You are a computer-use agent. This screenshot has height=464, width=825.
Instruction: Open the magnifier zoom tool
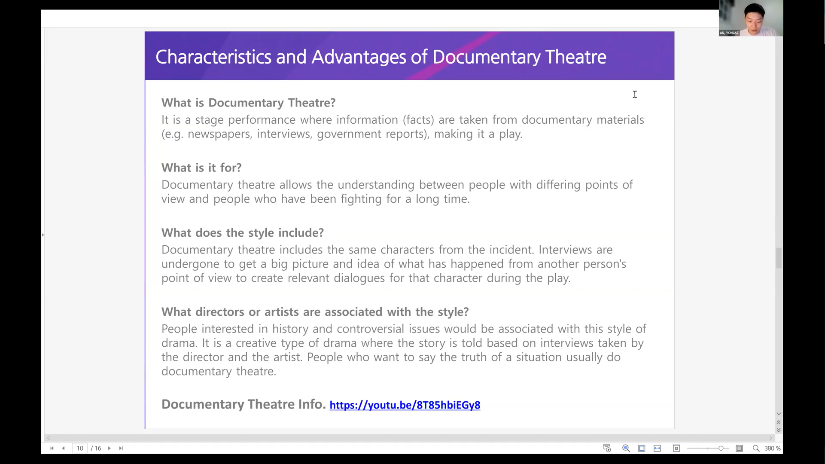(756, 448)
